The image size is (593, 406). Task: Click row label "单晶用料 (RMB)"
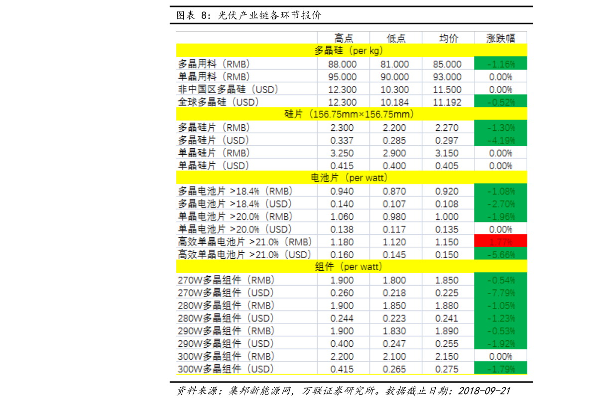[x=214, y=77]
